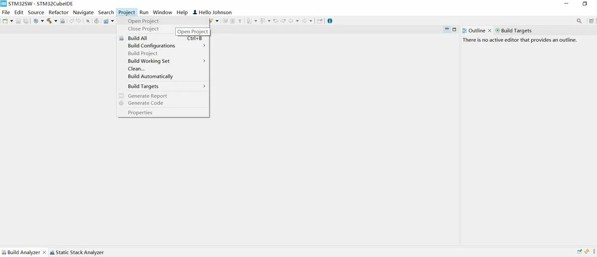This screenshot has width=597, height=257.
Task: Click the three-dot view menu in the bottom panel
Action: [x=593, y=252]
